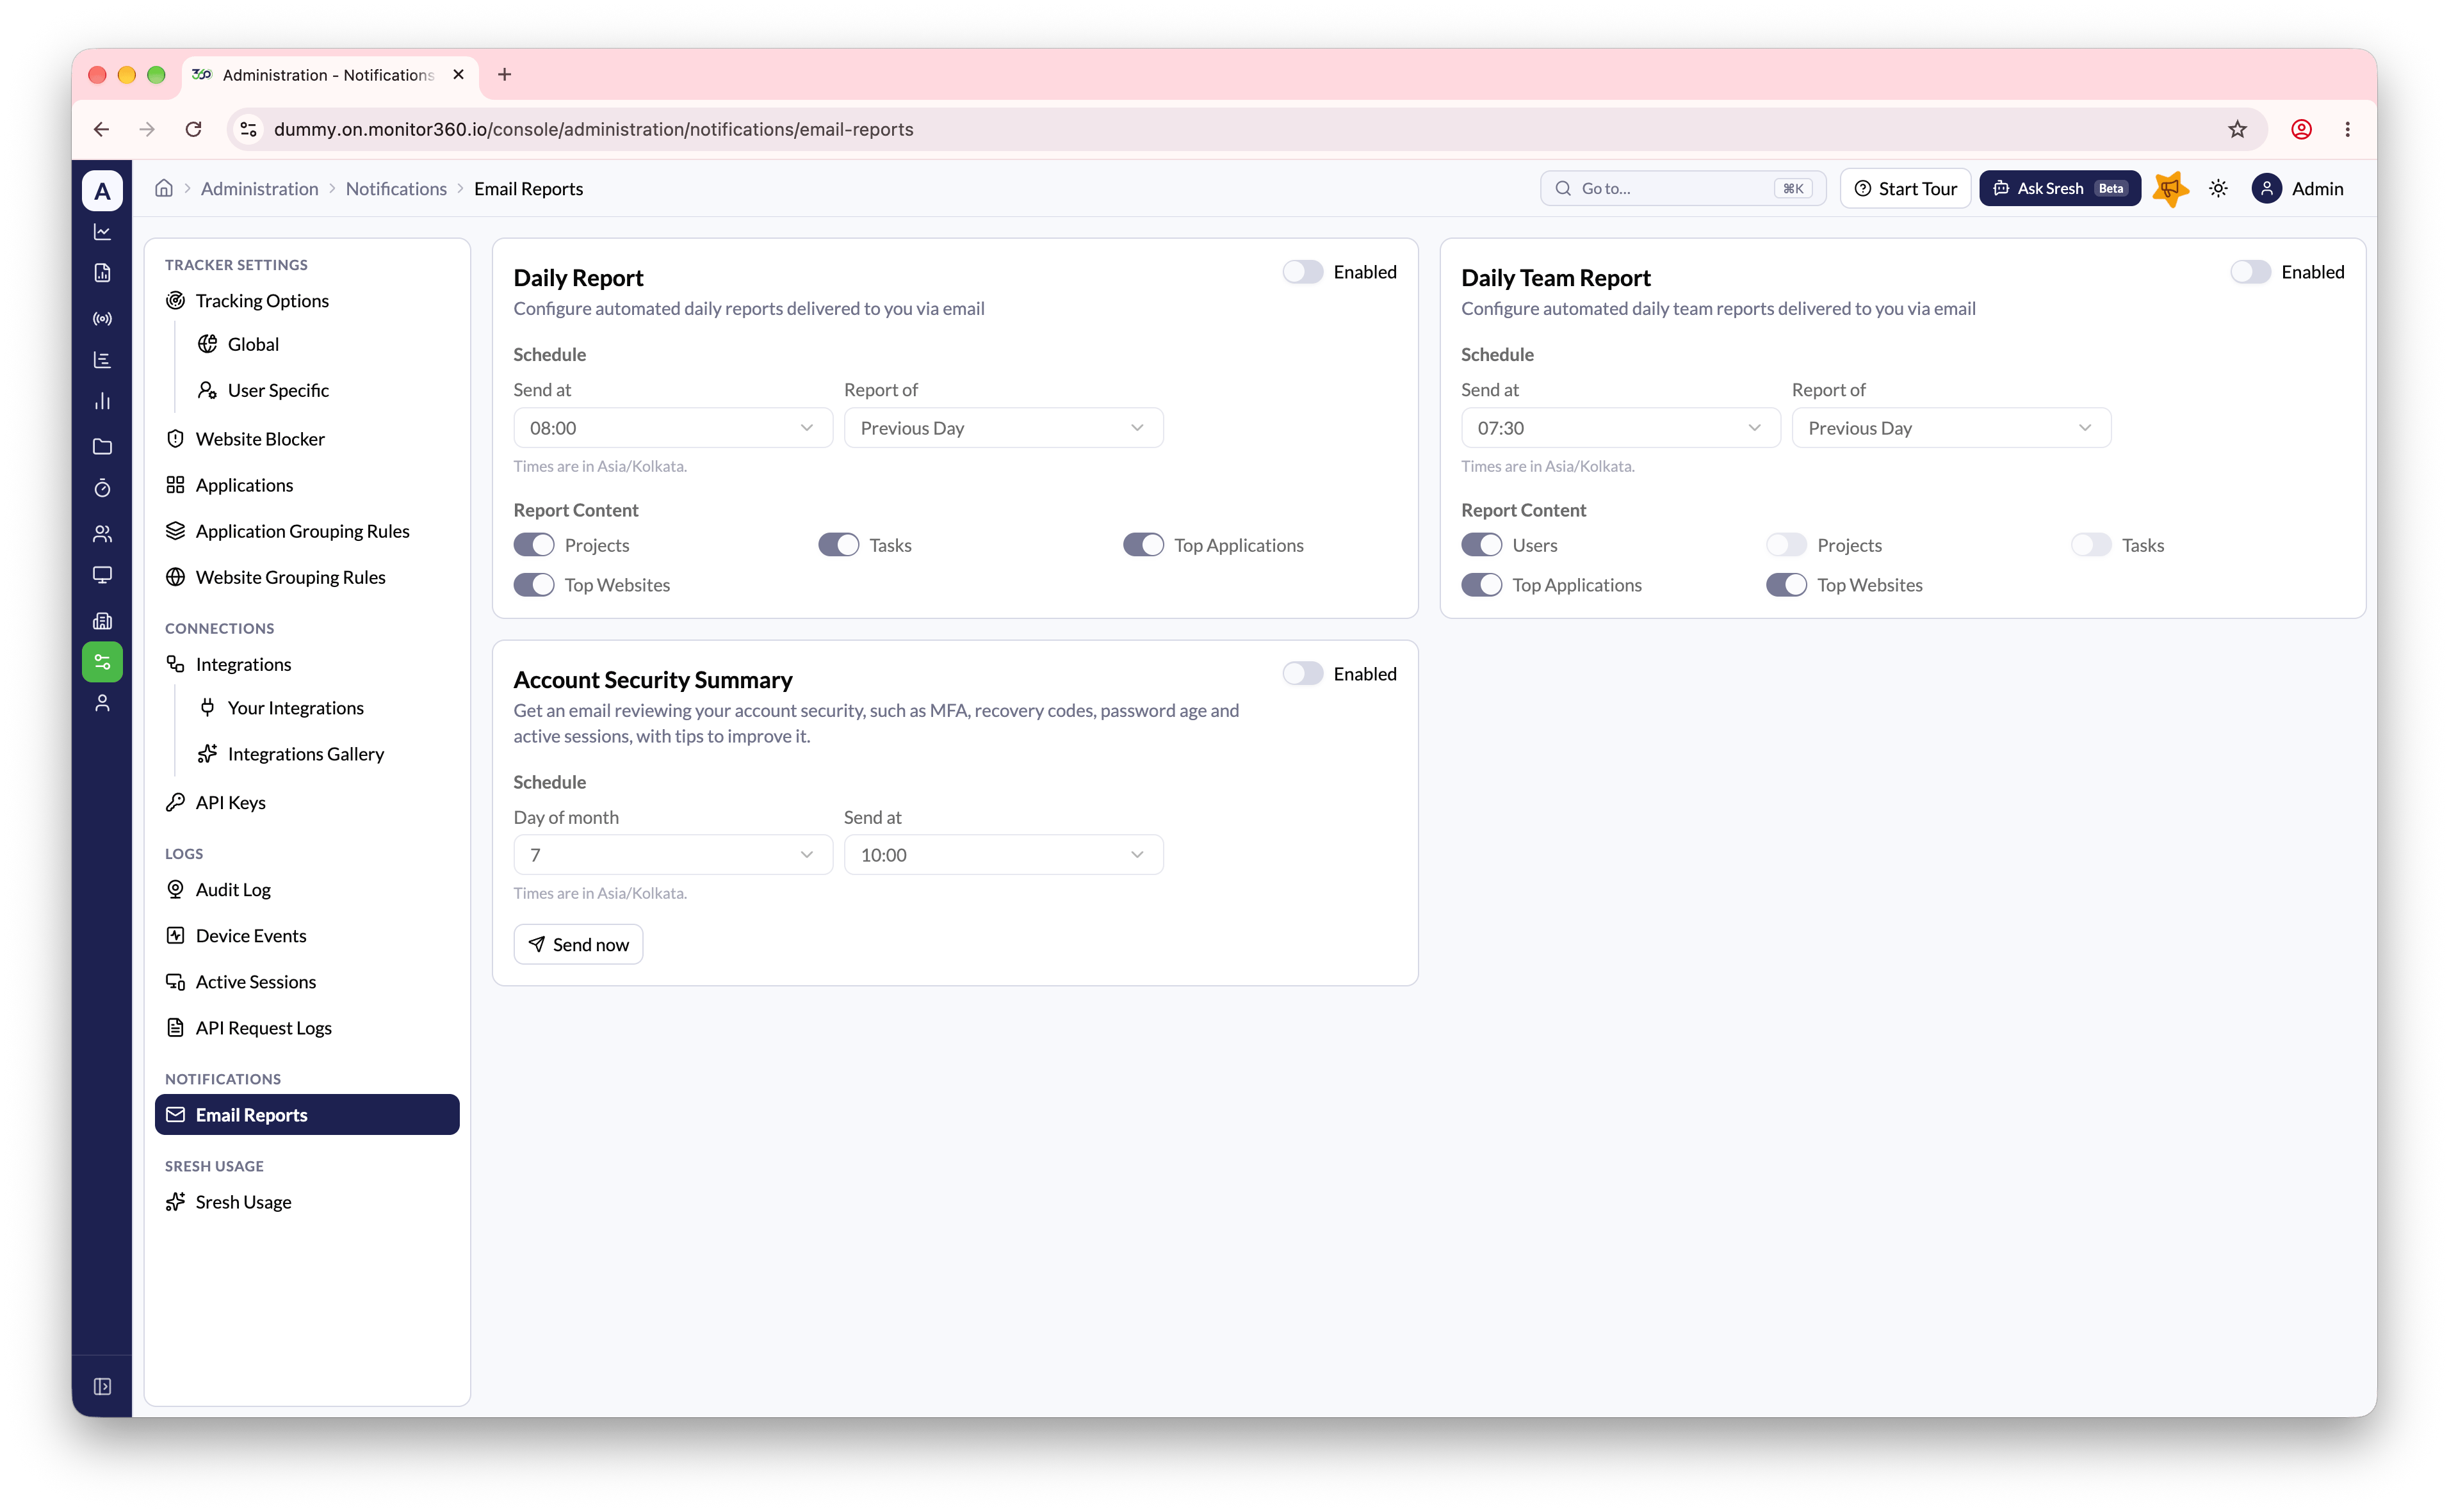The width and height of the screenshot is (2449, 1512).
Task: Click the green settings sliders icon
Action: 102,662
